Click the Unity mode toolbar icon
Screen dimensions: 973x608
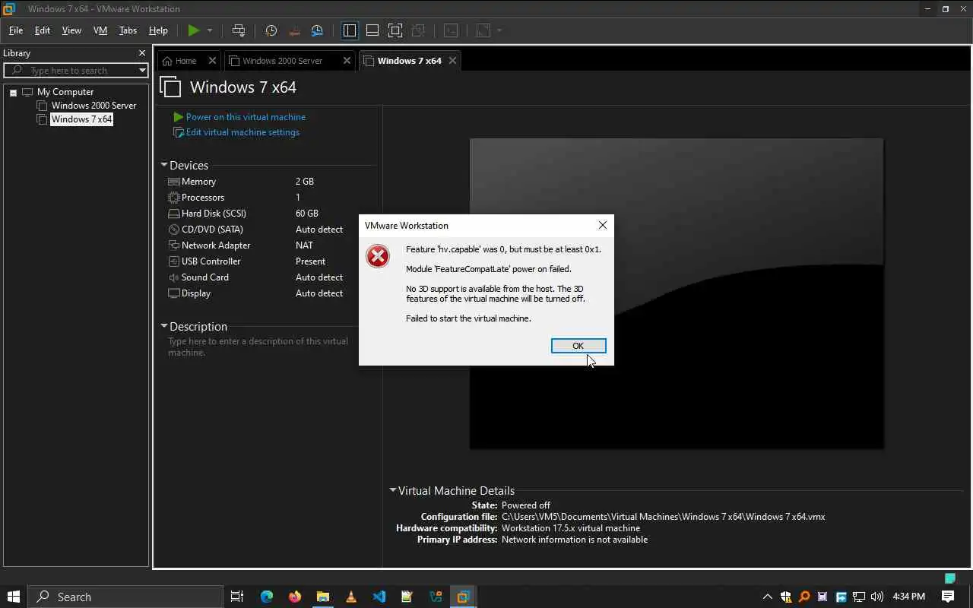pos(418,30)
